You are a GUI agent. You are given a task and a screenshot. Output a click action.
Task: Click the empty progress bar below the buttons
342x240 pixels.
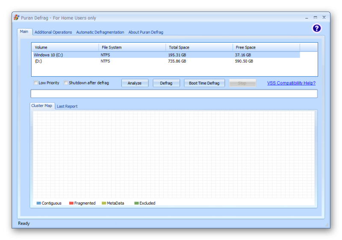point(174,94)
